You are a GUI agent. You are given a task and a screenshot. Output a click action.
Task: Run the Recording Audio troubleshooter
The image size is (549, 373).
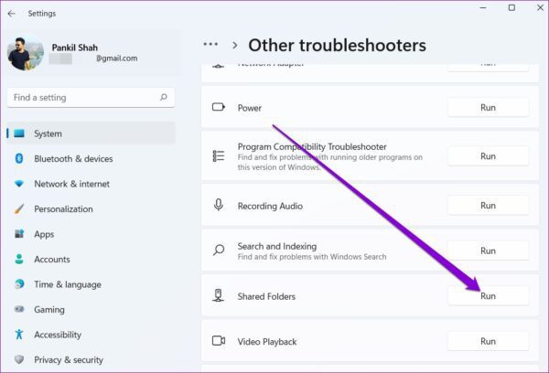488,206
